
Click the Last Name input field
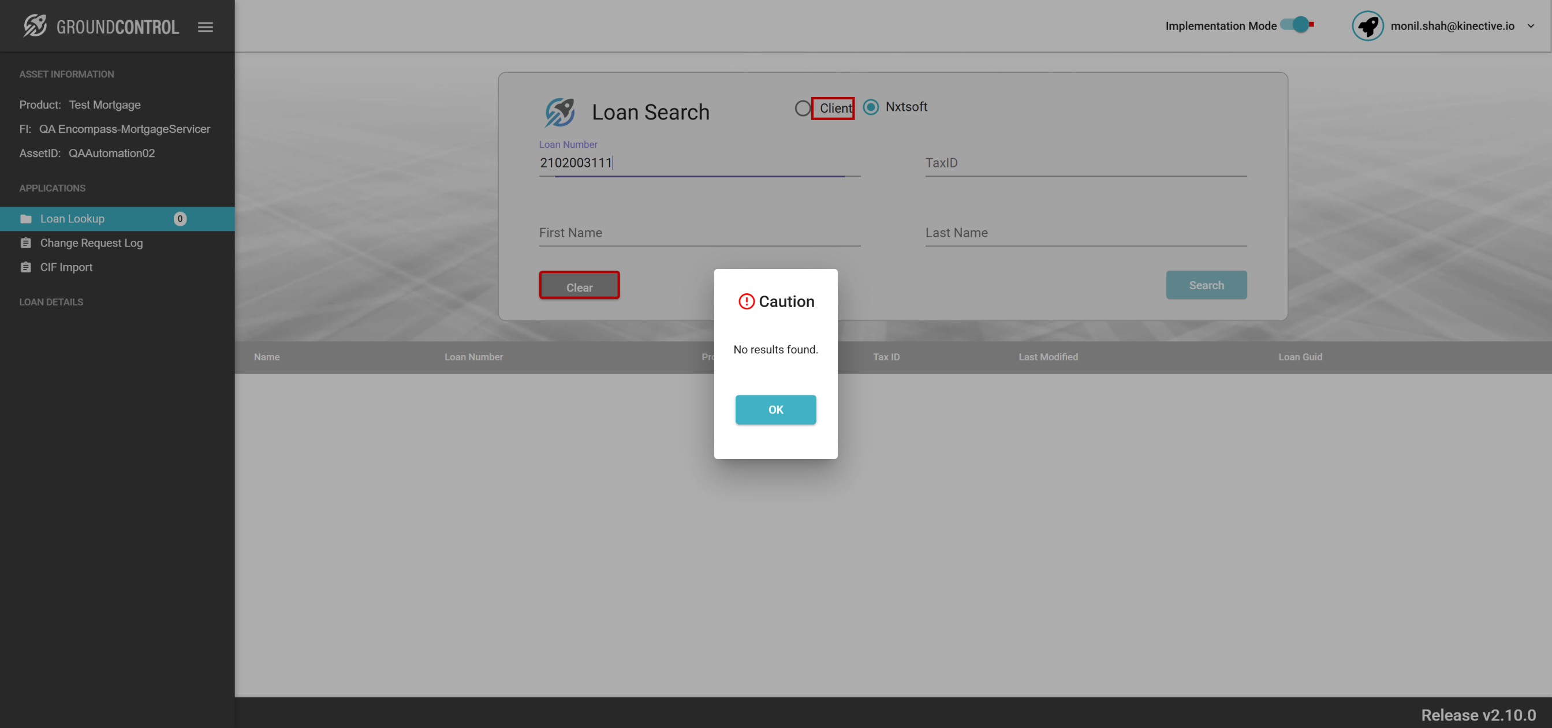coord(1085,233)
